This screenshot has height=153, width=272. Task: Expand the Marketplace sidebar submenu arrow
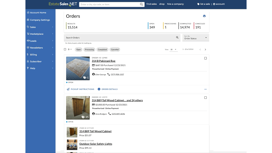point(53,34)
